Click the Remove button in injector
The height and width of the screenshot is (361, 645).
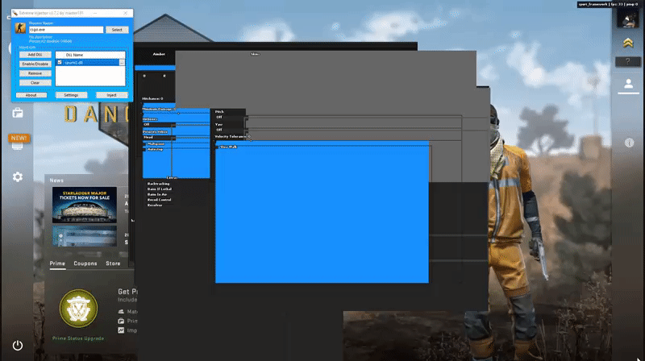click(x=35, y=73)
